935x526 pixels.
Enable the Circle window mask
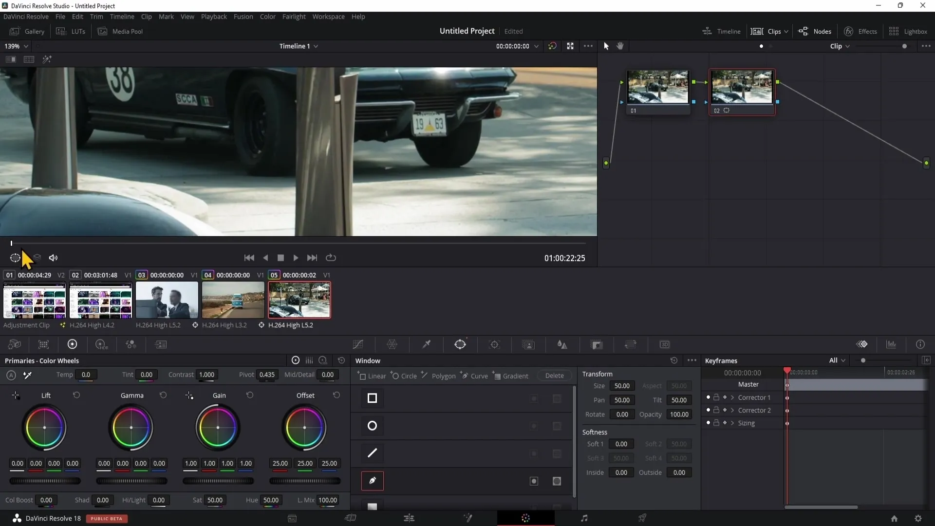click(372, 425)
